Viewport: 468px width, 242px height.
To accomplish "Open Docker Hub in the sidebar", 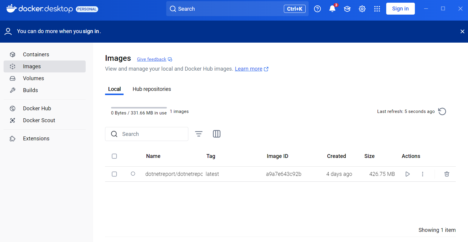I will [x=44, y=108].
